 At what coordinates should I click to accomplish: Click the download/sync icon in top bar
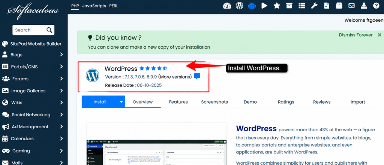click(364, 6)
